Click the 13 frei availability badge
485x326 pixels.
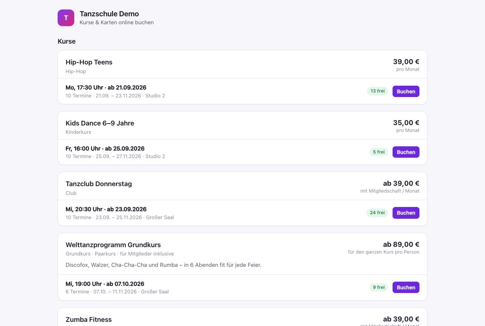pyautogui.click(x=377, y=91)
